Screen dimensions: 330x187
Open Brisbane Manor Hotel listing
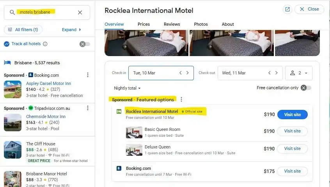(46, 174)
